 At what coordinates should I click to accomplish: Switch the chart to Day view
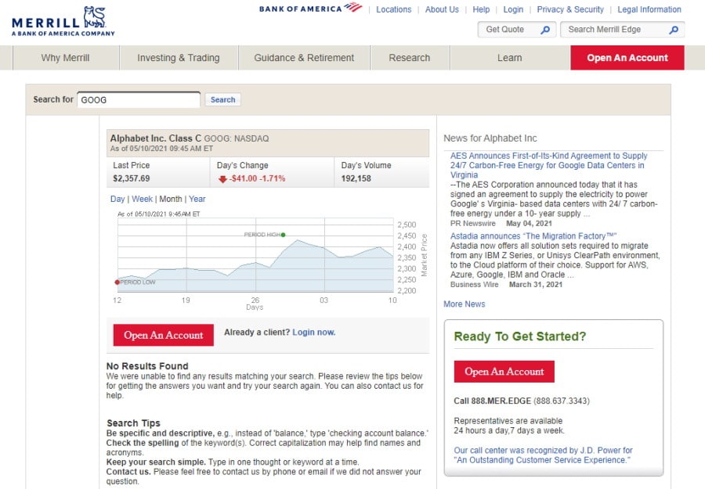pyautogui.click(x=117, y=199)
